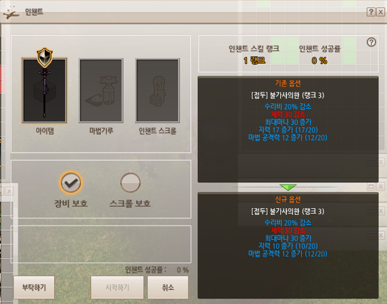The image size is (387, 304).
Task: Click the 신규 옵션 details panel
Action: 288,245
